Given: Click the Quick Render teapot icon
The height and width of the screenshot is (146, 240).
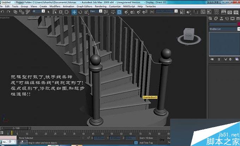Looking at the screenshot, I should coord(236,12).
